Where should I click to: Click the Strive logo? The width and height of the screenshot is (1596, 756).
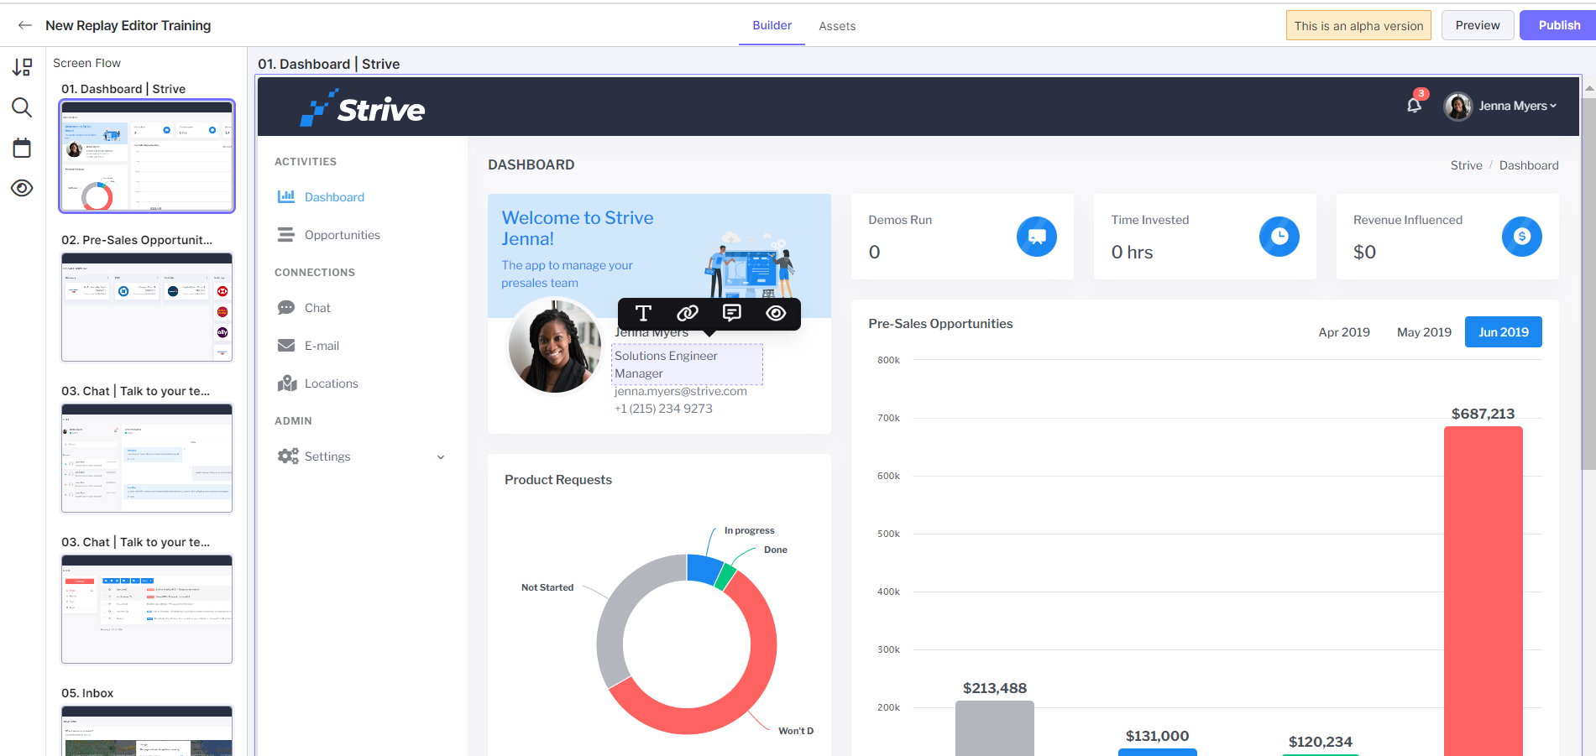(x=363, y=108)
